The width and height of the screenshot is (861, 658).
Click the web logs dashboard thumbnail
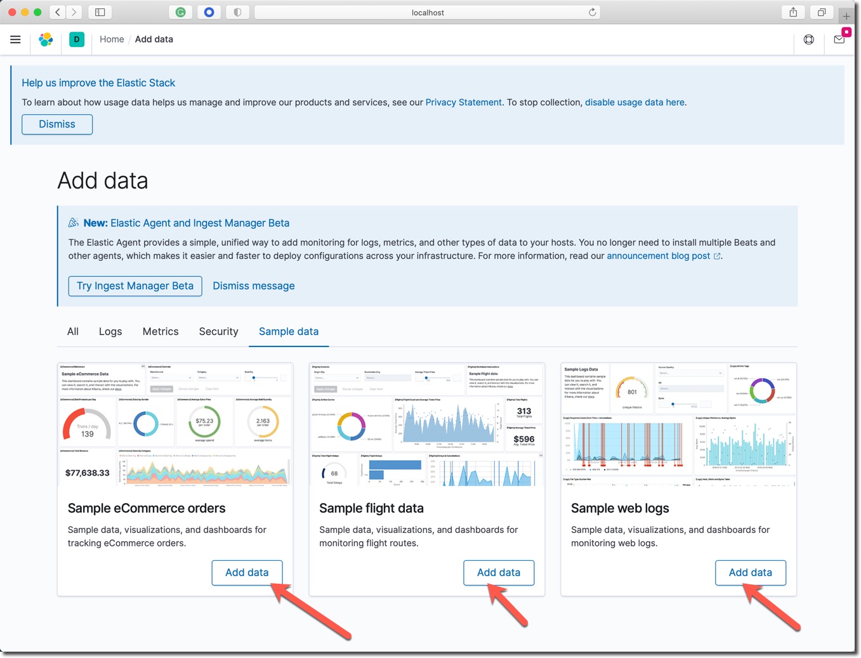coord(679,424)
